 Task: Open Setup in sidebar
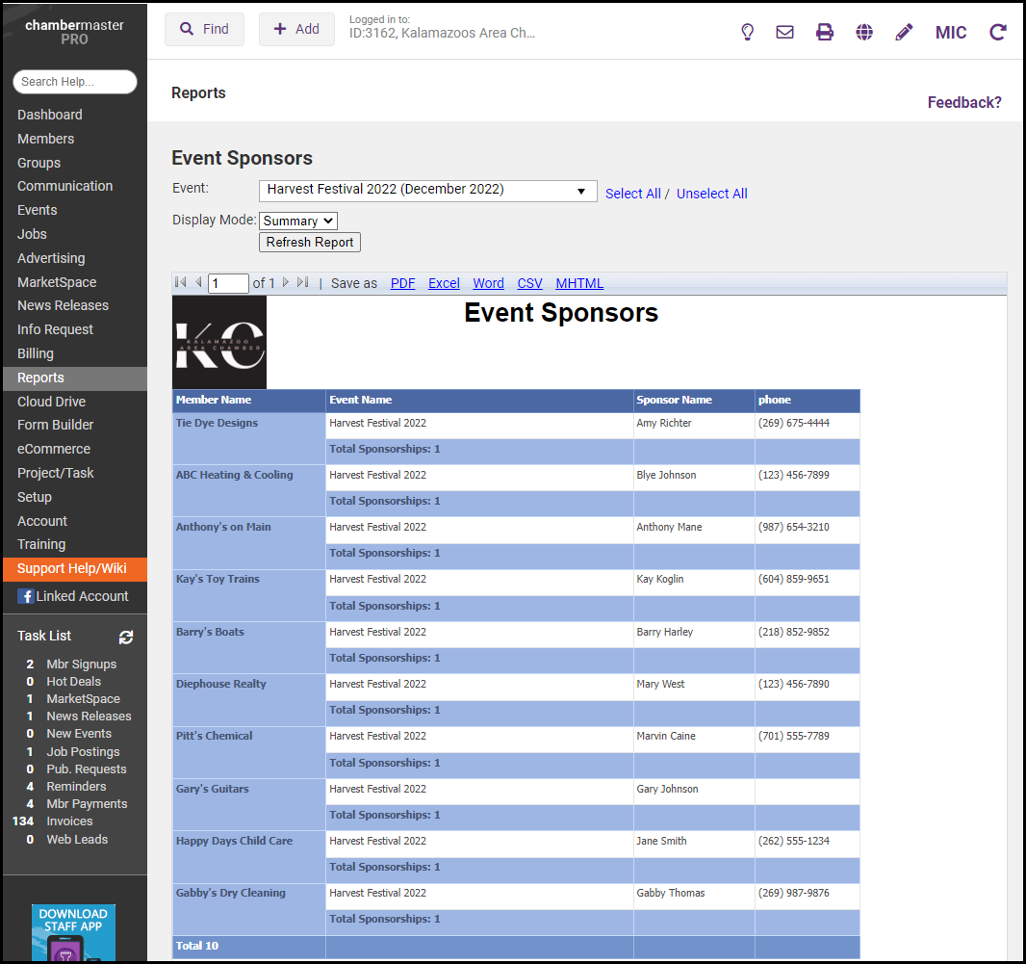coord(34,497)
